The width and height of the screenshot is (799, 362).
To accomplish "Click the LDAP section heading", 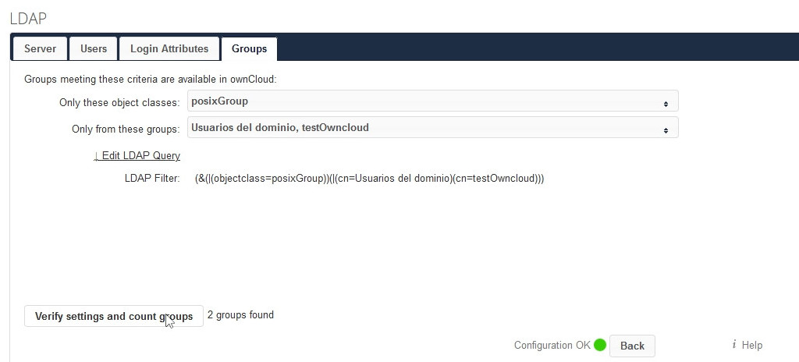I will (28, 17).
